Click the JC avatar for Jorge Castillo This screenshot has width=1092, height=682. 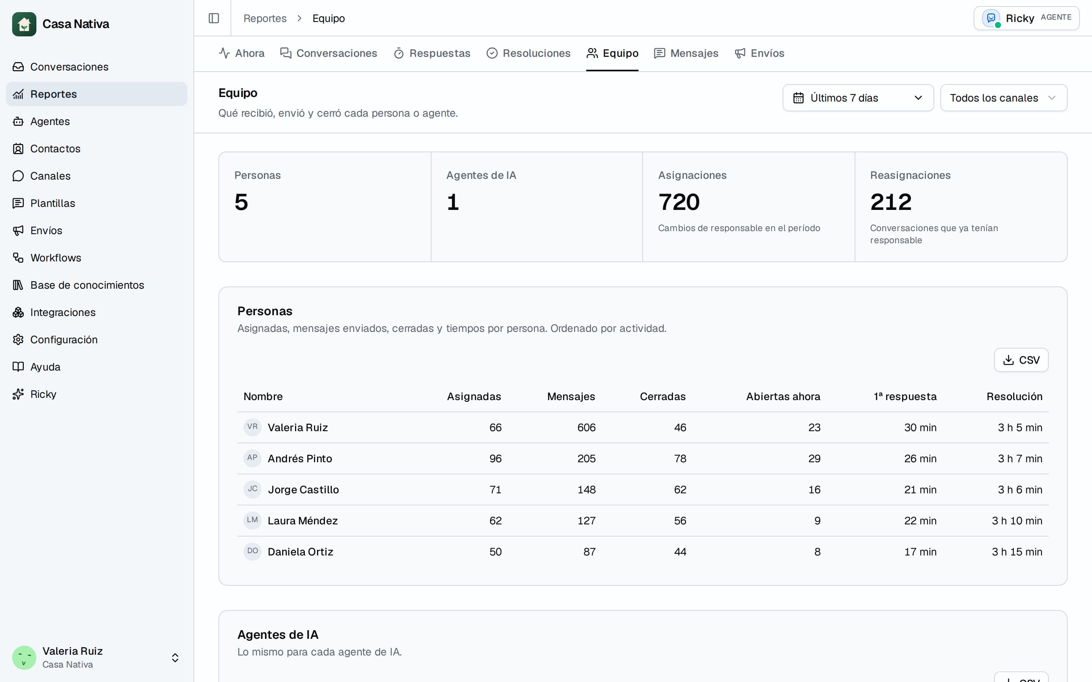pyautogui.click(x=252, y=490)
